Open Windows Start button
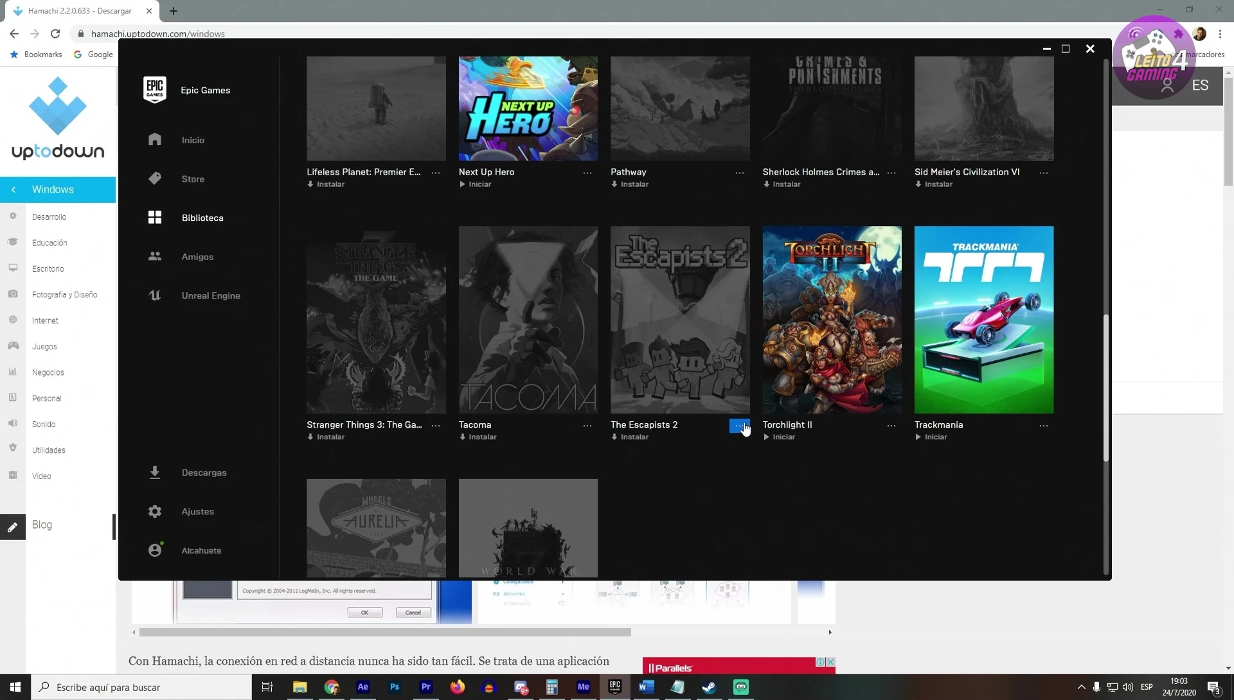 point(15,687)
